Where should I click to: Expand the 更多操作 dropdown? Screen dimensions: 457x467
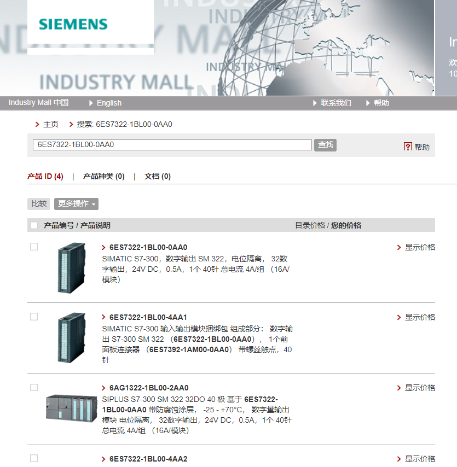[x=76, y=204]
